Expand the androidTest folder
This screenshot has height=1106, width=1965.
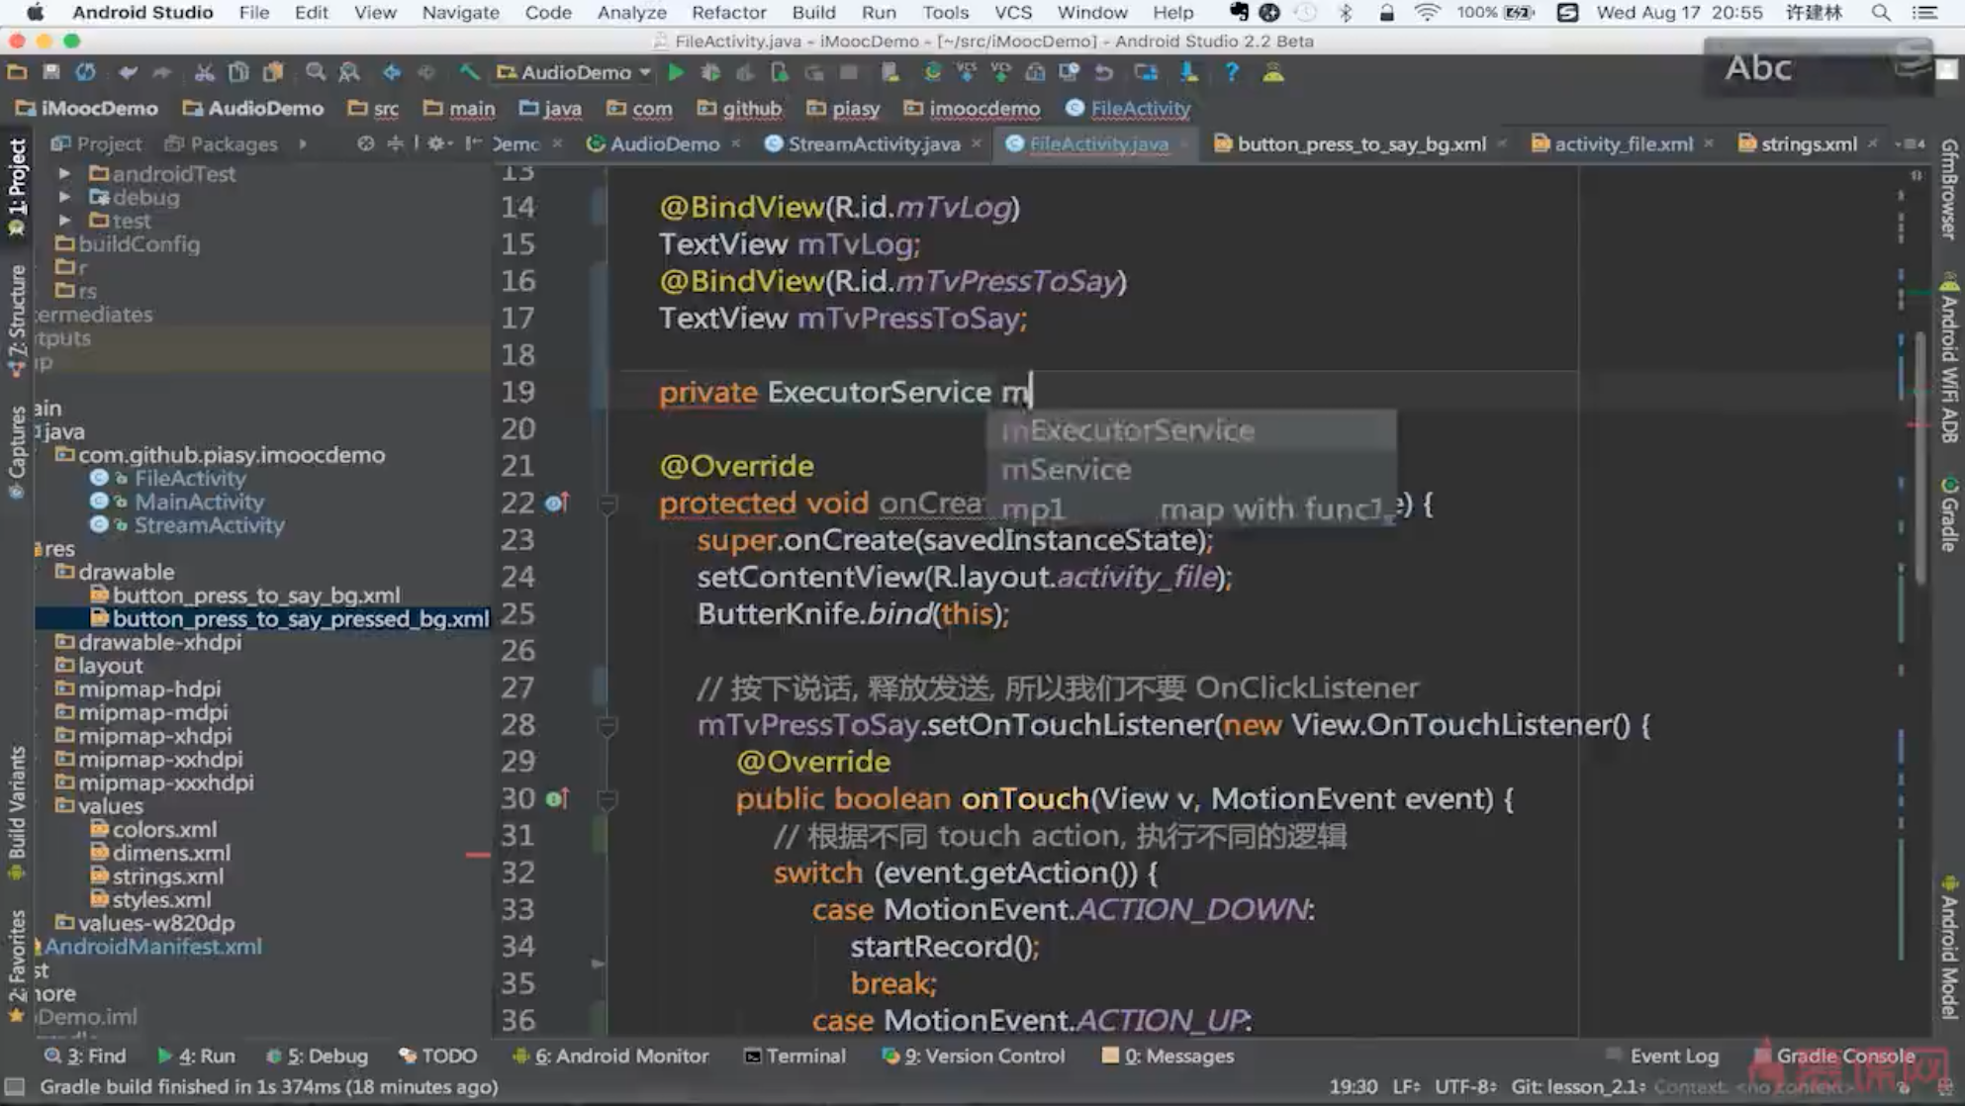(x=64, y=173)
